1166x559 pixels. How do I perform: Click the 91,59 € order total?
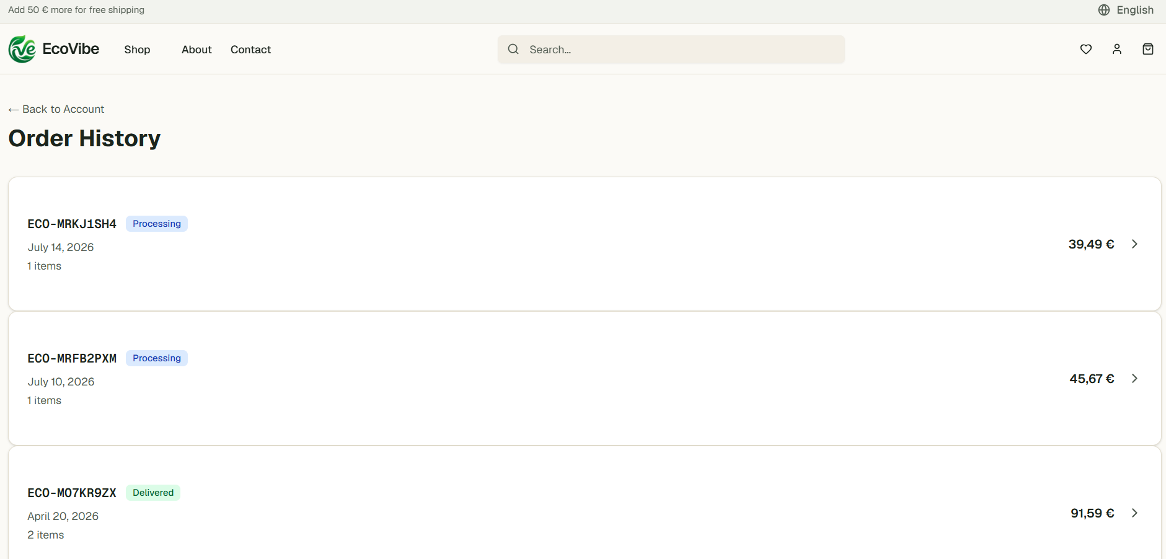click(x=1092, y=513)
